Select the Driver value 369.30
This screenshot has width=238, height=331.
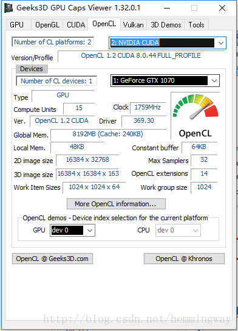[x=144, y=121]
